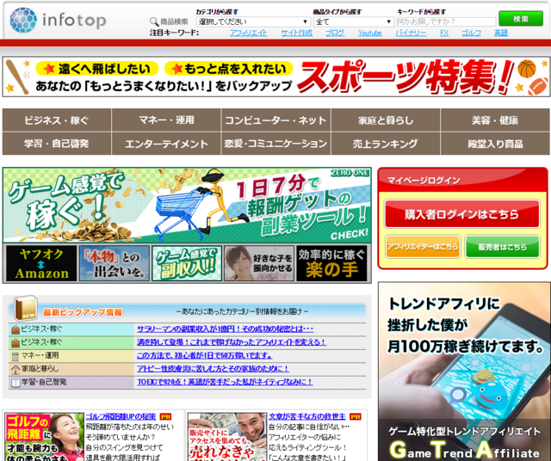Open the 売上ランキング tab
551x461 pixels.
[x=386, y=144]
